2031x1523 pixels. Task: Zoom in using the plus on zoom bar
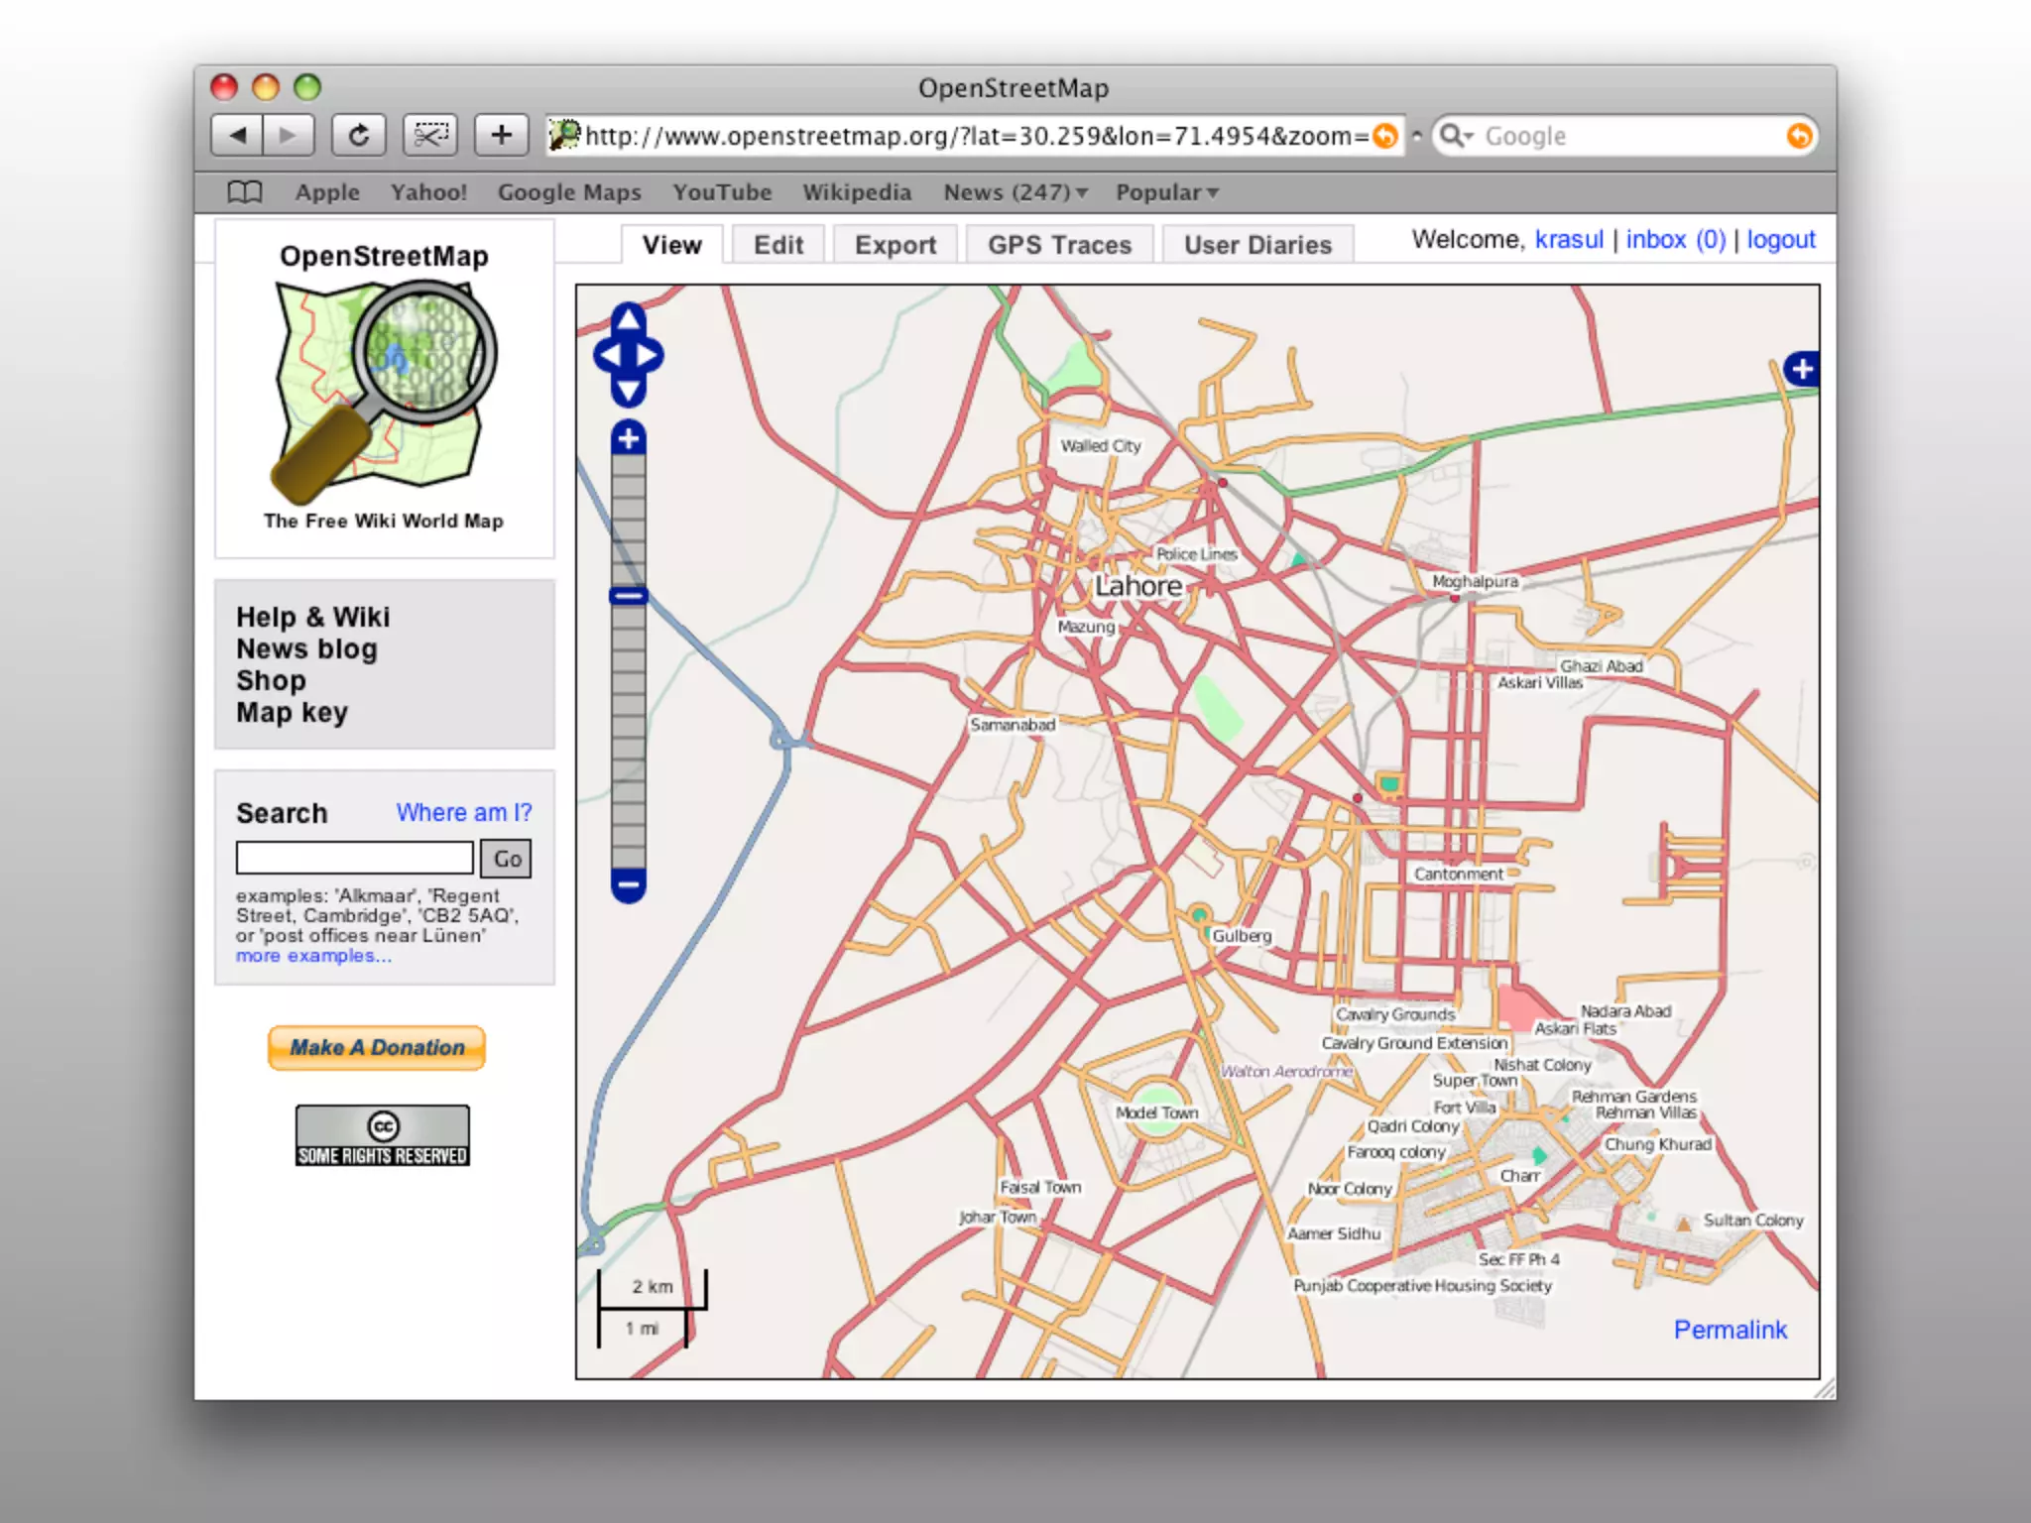click(629, 437)
